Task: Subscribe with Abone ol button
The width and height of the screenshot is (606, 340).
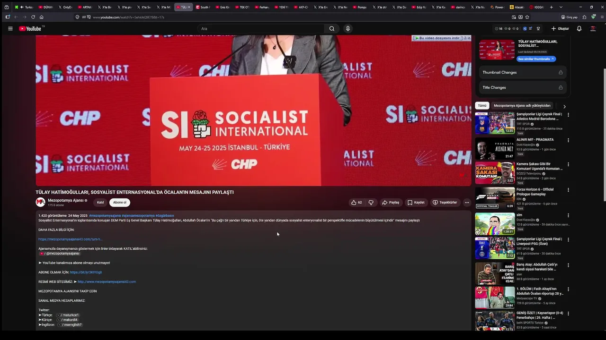Action: coord(120,203)
